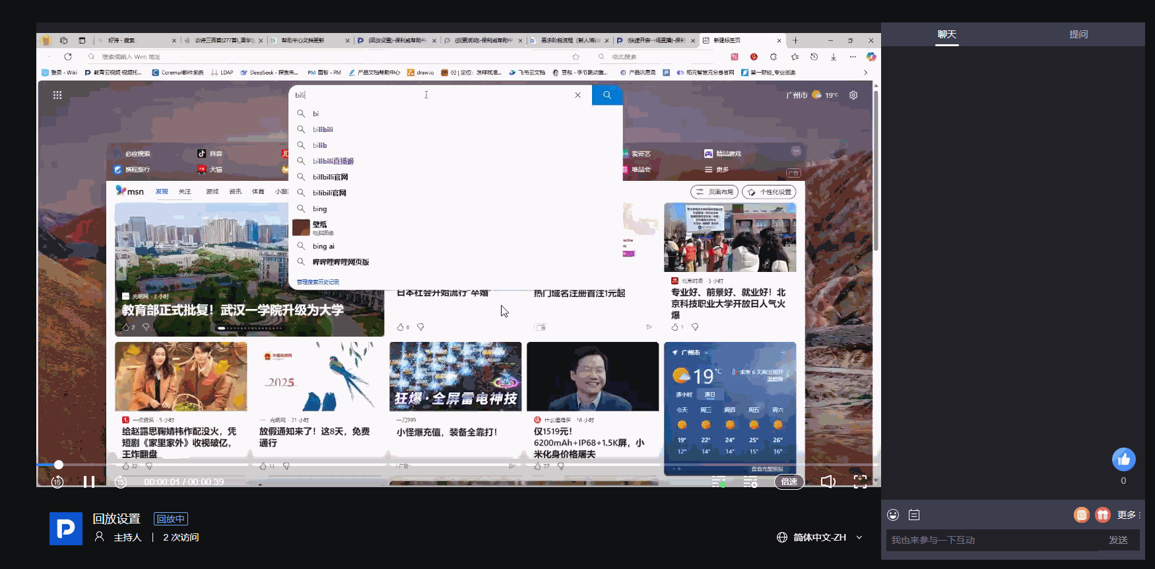Open the 抖音 quick link
The image size is (1155, 569).
(x=210, y=153)
